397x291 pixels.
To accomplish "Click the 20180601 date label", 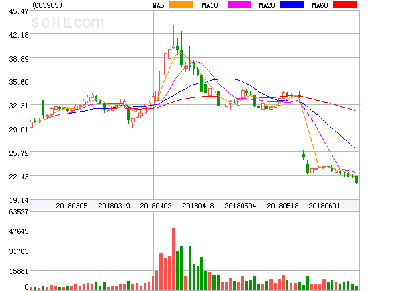I will [324, 206].
